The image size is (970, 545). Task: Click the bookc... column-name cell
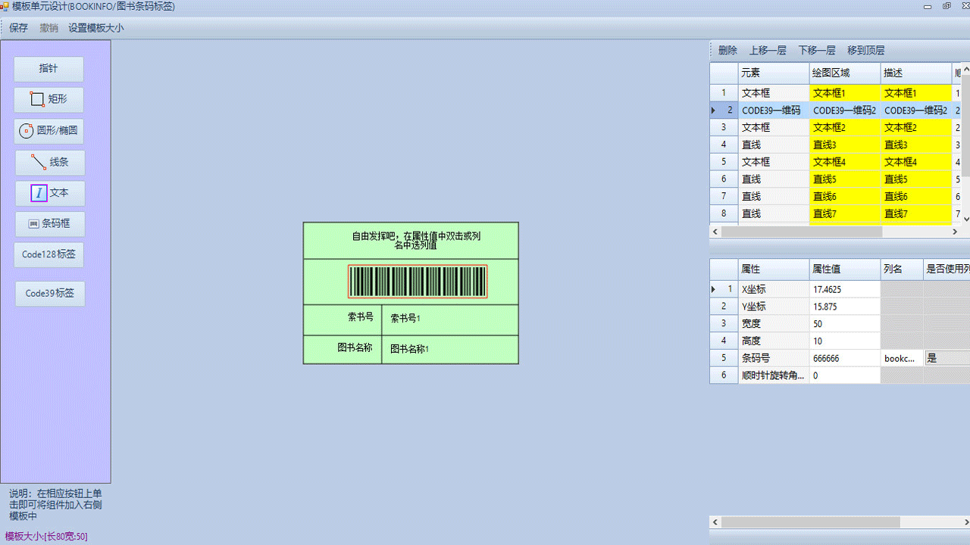coord(901,358)
